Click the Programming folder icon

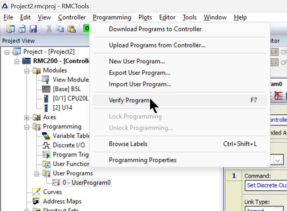(37, 126)
